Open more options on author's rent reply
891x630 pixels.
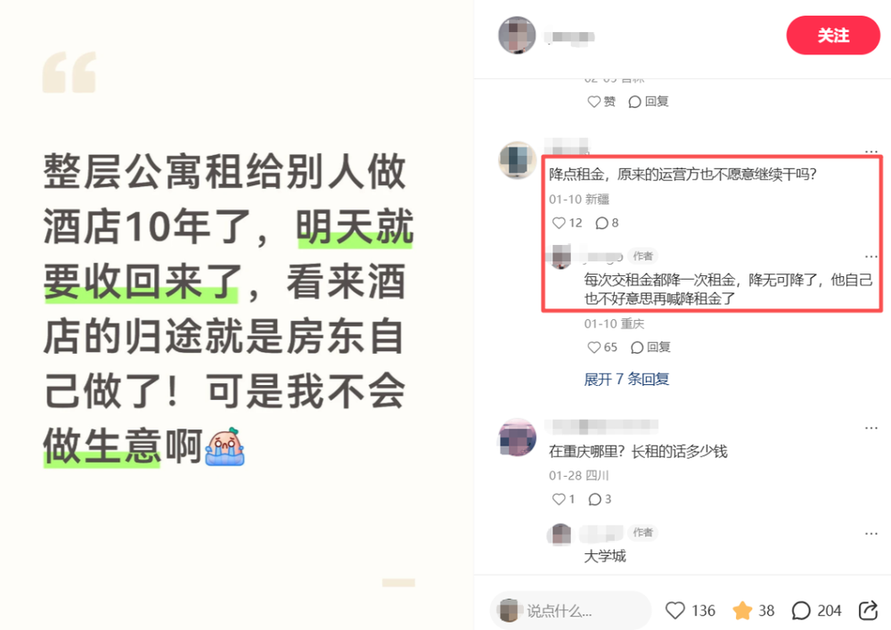(x=871, y=257)
